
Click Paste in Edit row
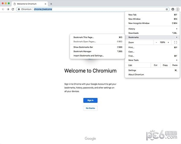(x=175, y=65)
